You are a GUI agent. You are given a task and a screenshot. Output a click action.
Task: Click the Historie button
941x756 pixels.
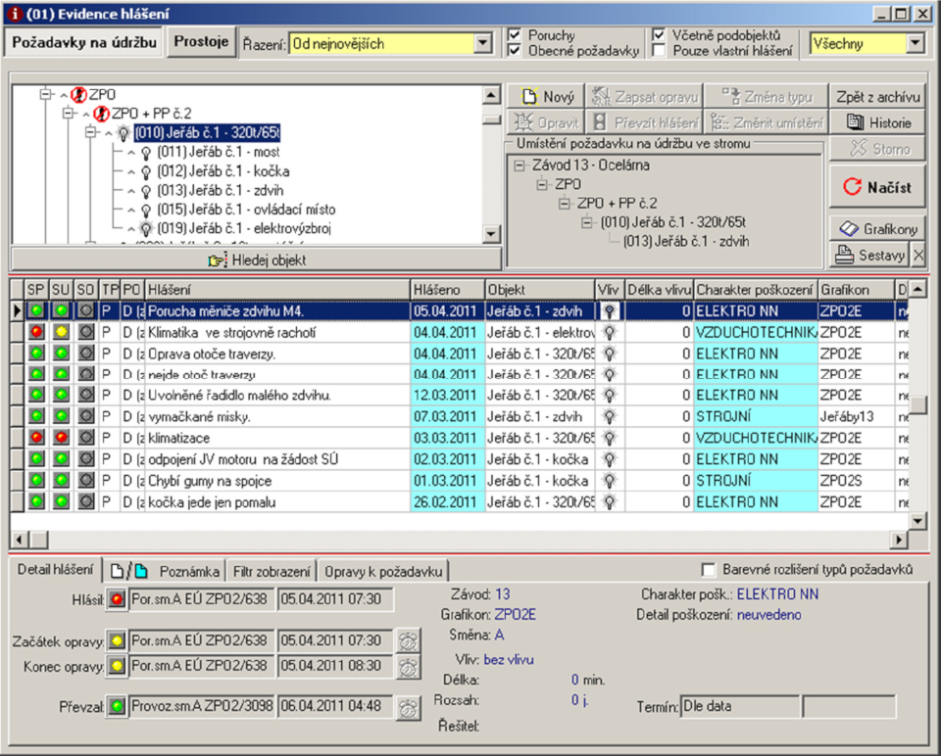[x=878, y=123]
